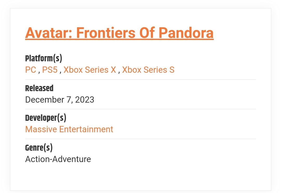This screenshot has width=281, height=193.
Task: Click the Released heading label
Action: point(39,88)
